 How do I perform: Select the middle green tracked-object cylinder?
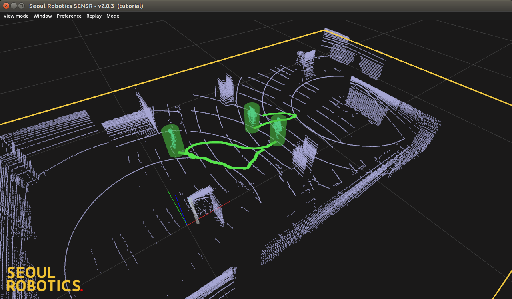[252, 118]
